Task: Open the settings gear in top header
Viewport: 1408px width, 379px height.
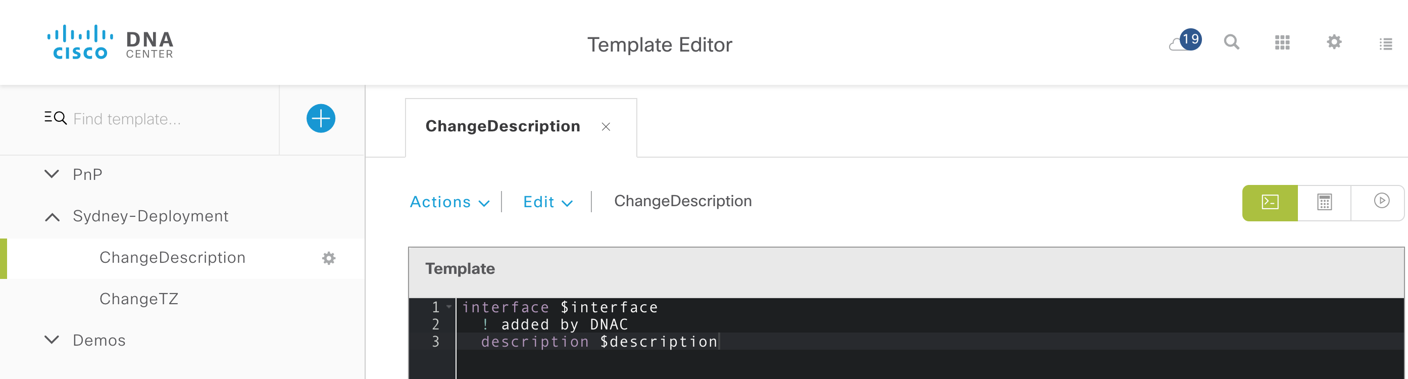Action: click(x=1334, y=41)
